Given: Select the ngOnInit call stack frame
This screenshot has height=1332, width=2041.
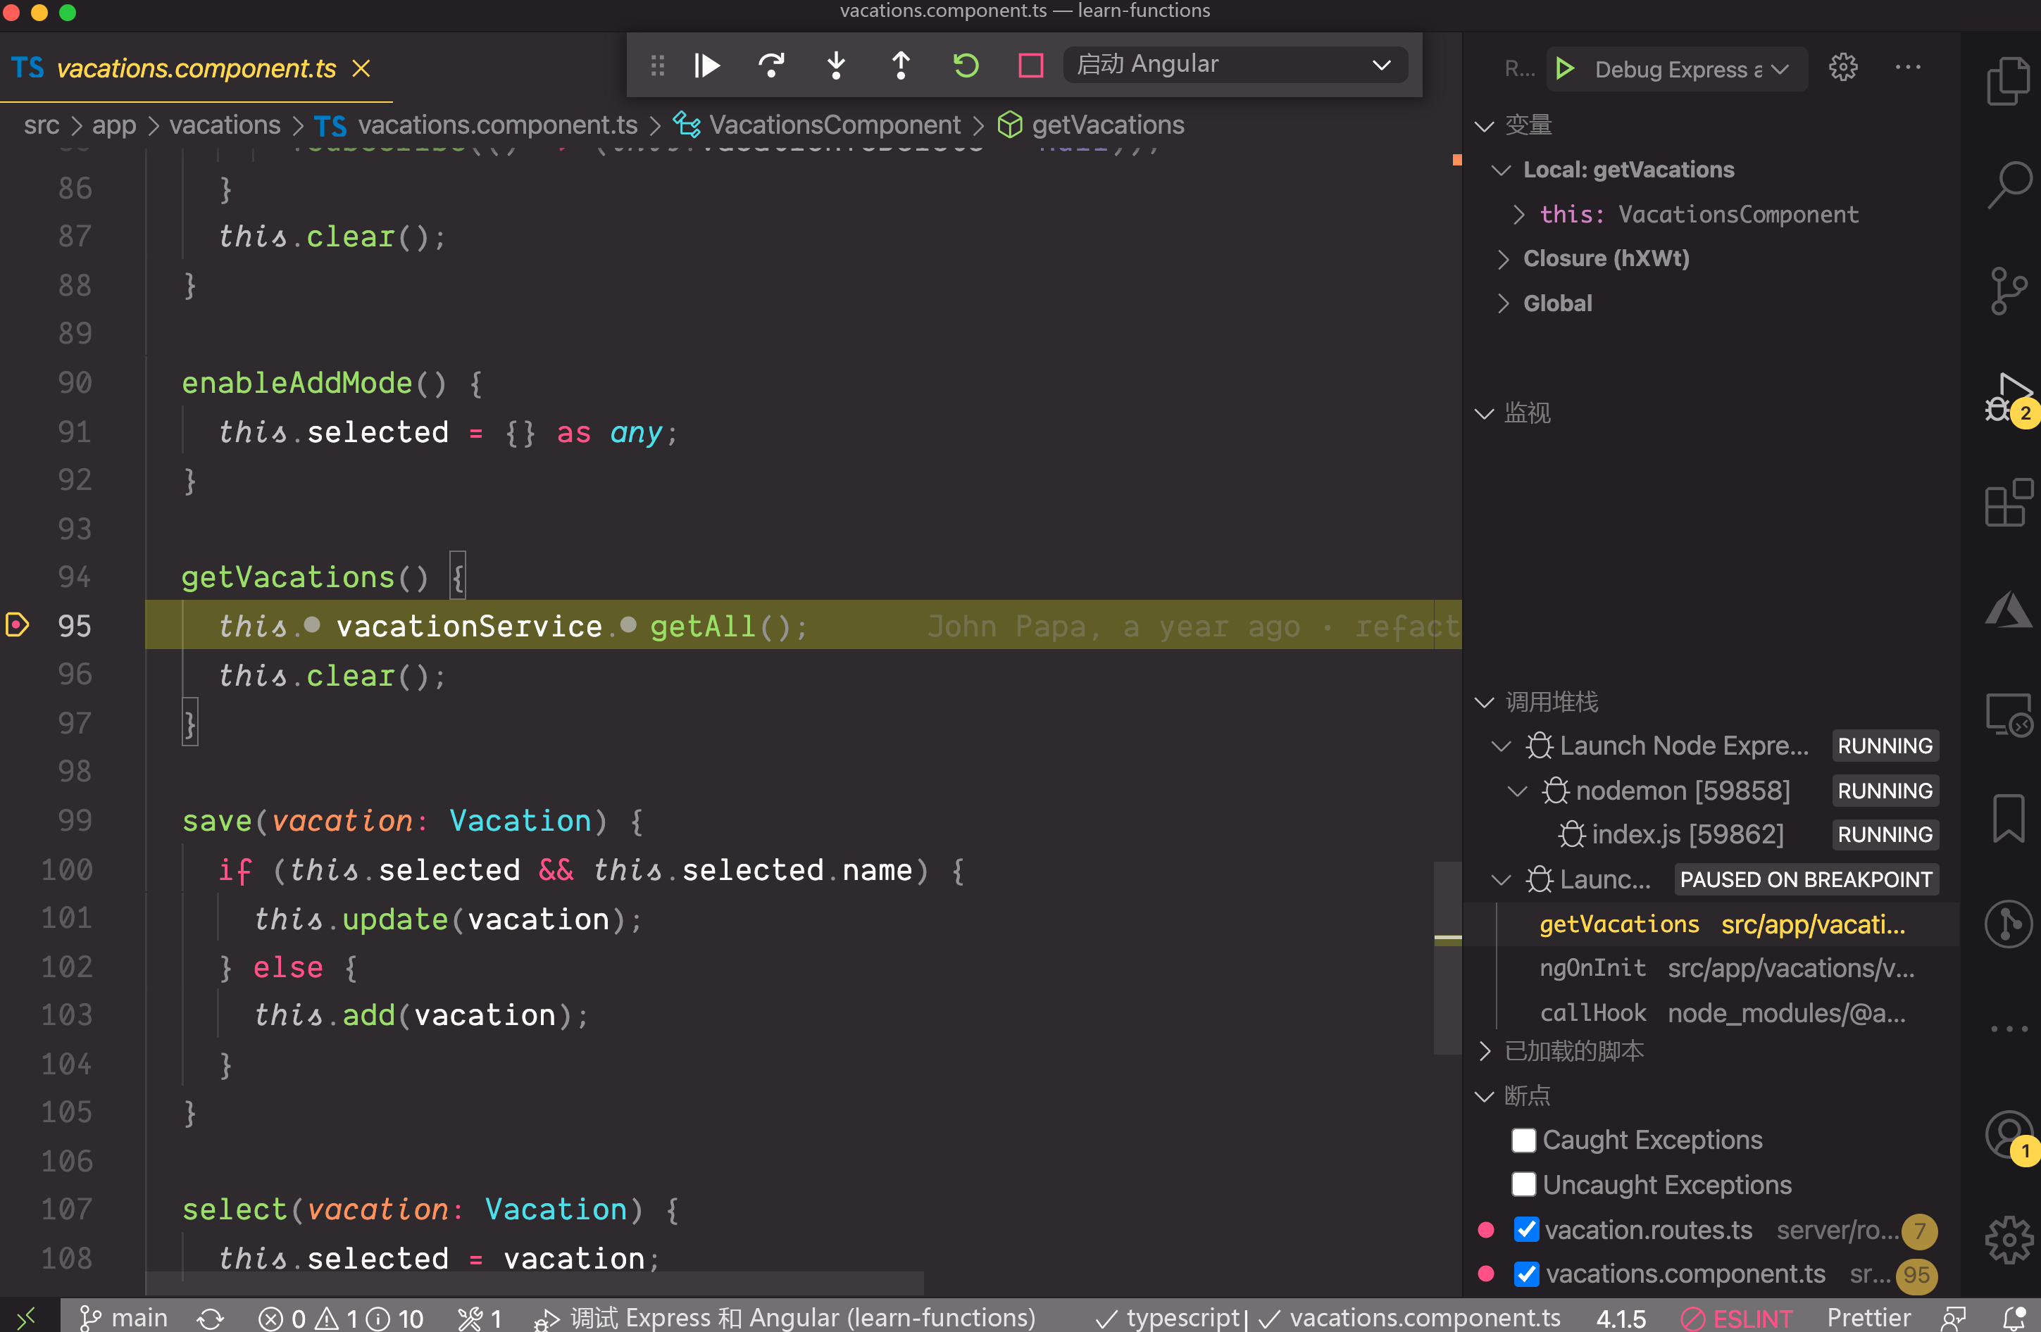Looking at the screenshot, I should click(1592, 969).
